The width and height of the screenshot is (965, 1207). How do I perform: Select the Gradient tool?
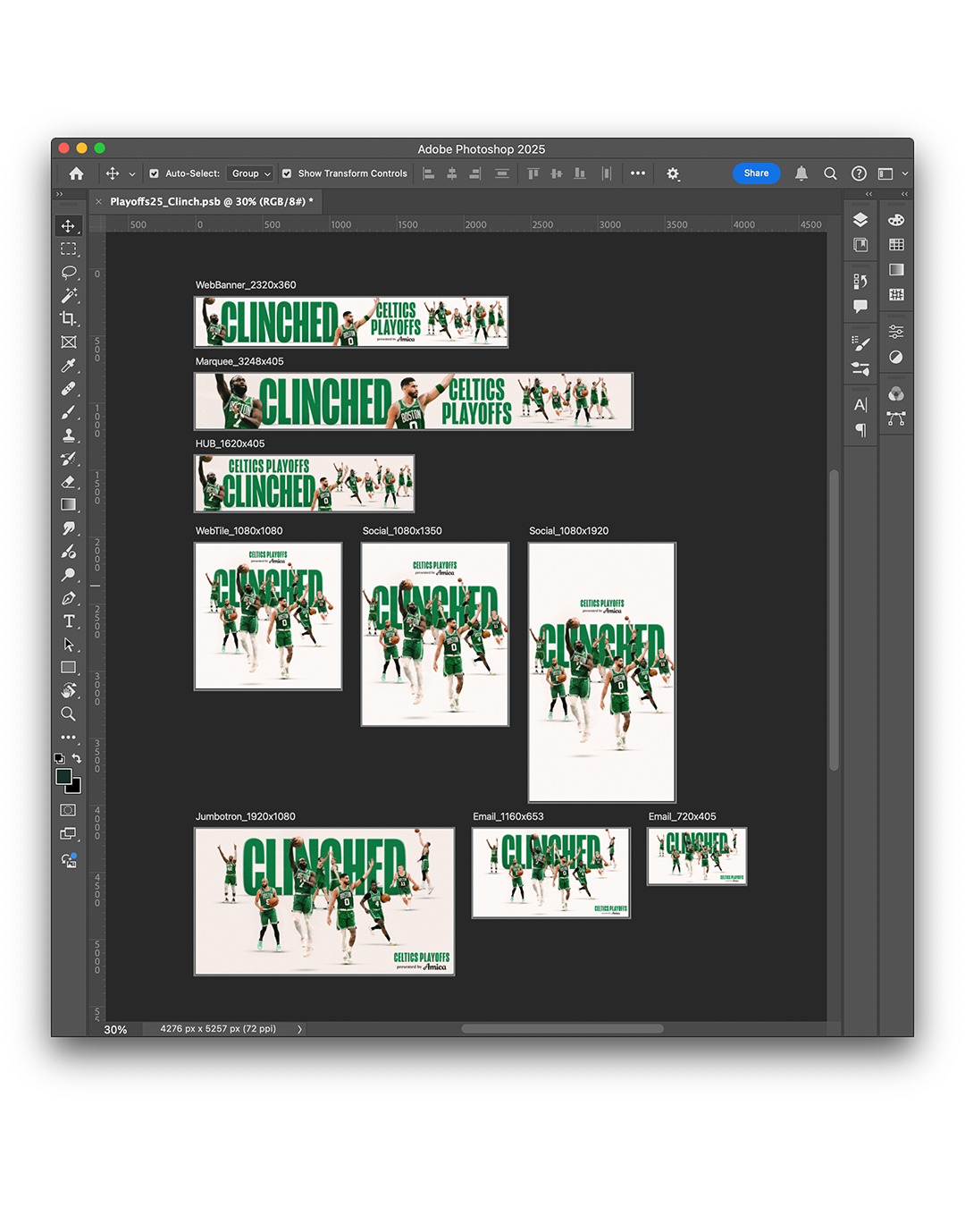tap(68, 505)
